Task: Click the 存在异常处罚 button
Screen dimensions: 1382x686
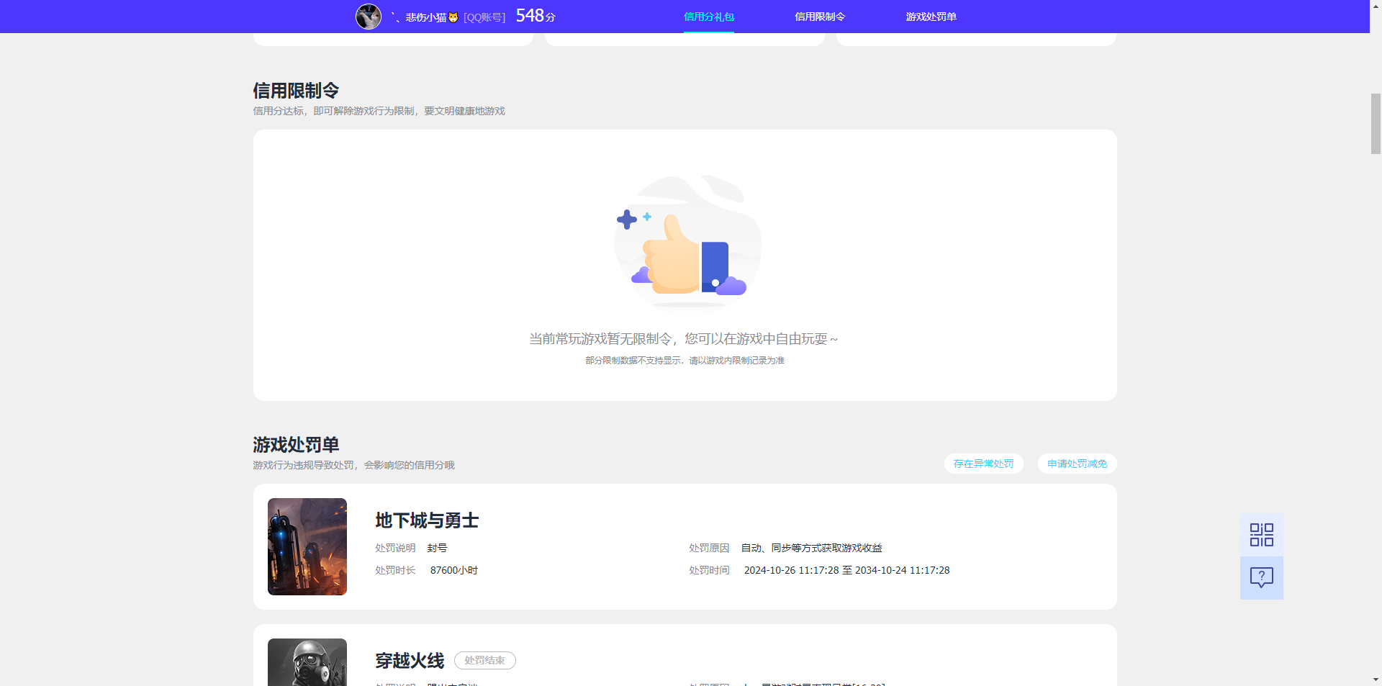Action: pos(983,463)
